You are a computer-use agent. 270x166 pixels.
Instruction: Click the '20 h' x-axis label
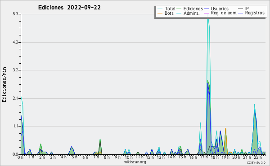click(x=236, y=157)
